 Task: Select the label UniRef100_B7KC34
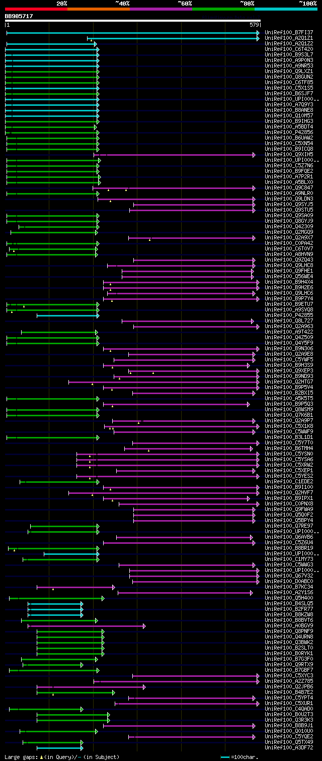pos(289,587)
